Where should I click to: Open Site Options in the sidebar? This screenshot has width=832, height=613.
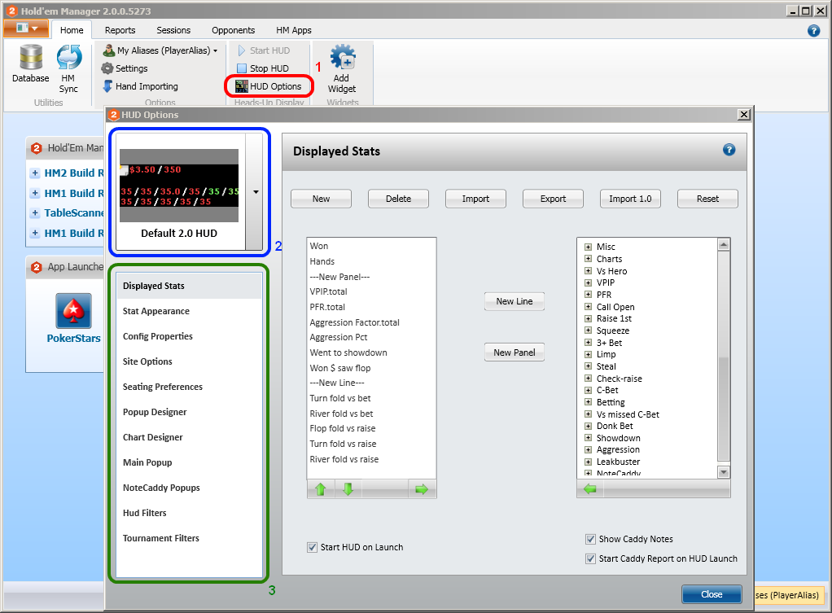189,361
